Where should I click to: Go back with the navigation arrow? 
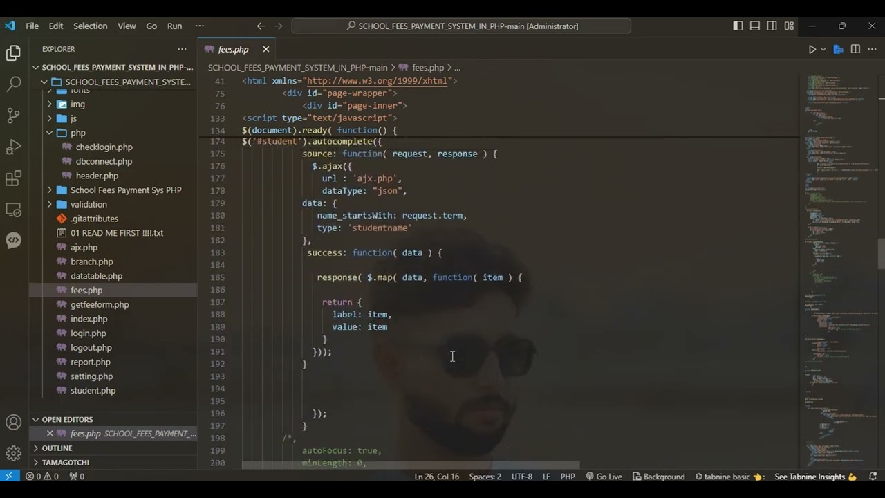coord(261,26)
